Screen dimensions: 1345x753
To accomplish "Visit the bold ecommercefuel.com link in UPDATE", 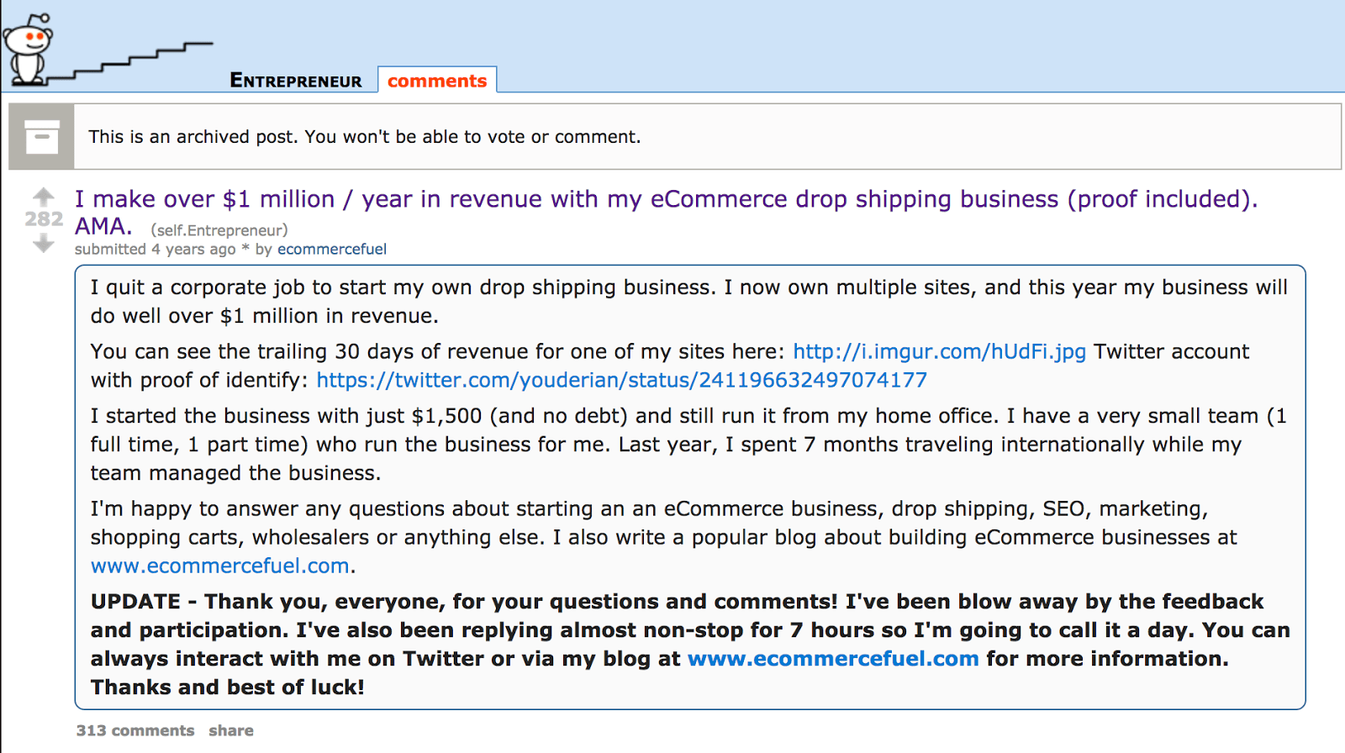I will tap(833, 658).
